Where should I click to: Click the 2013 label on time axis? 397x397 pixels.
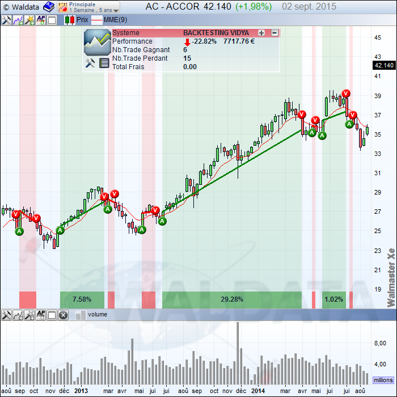click(81, 391)
